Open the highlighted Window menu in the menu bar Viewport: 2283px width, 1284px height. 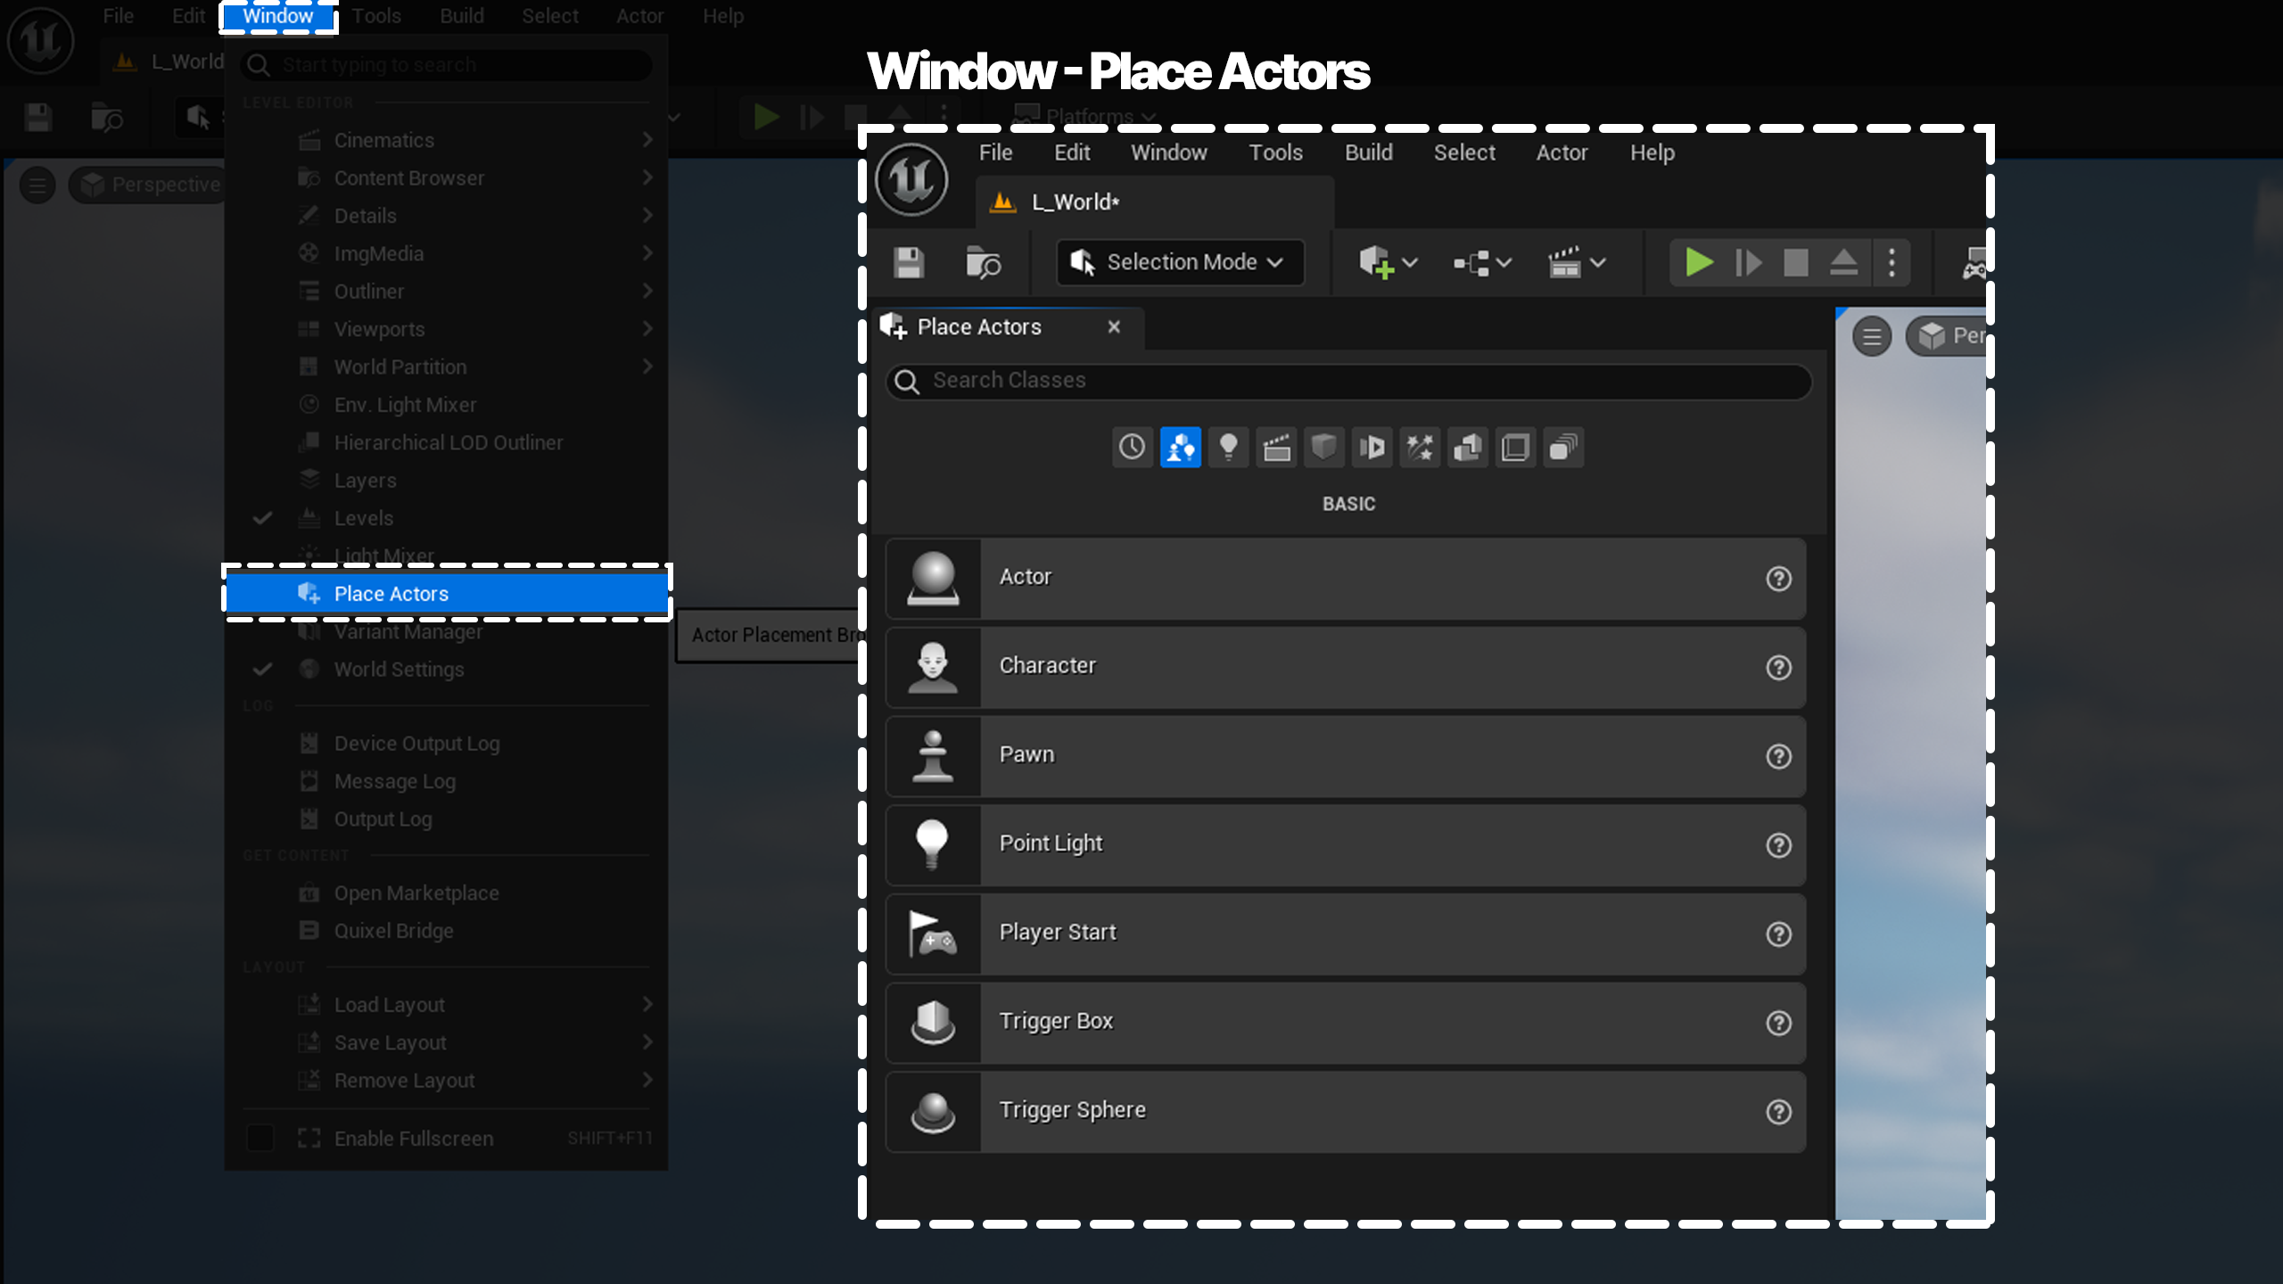278,16
